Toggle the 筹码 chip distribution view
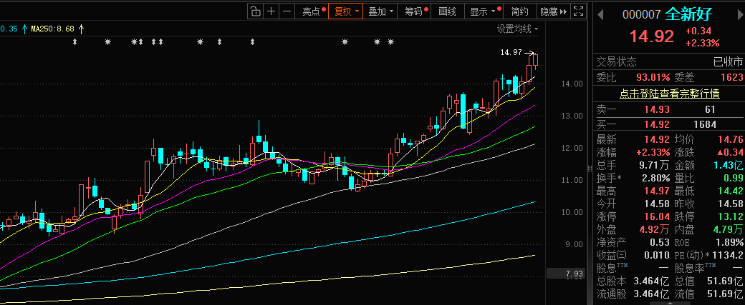The image size is (745, 305). tap(415, 11)
